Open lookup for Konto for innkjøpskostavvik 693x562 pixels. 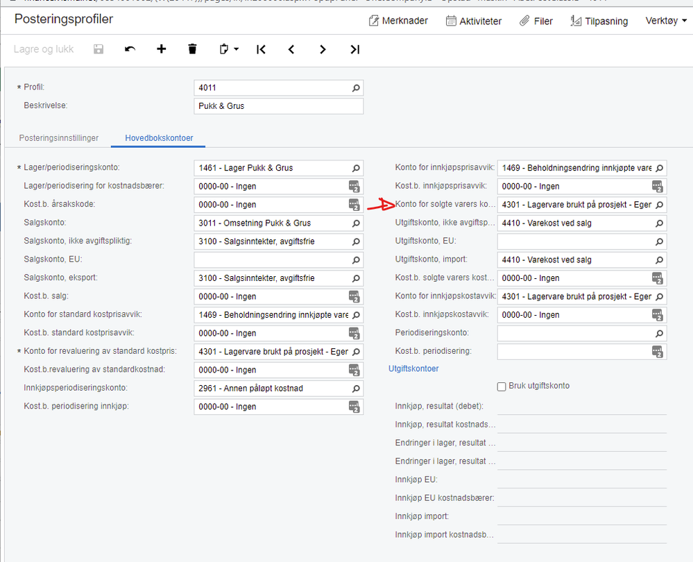[659, 297]
